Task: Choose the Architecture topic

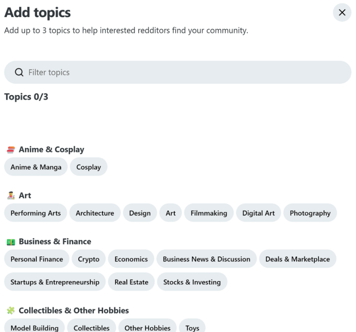Action: tap(95, 213)
